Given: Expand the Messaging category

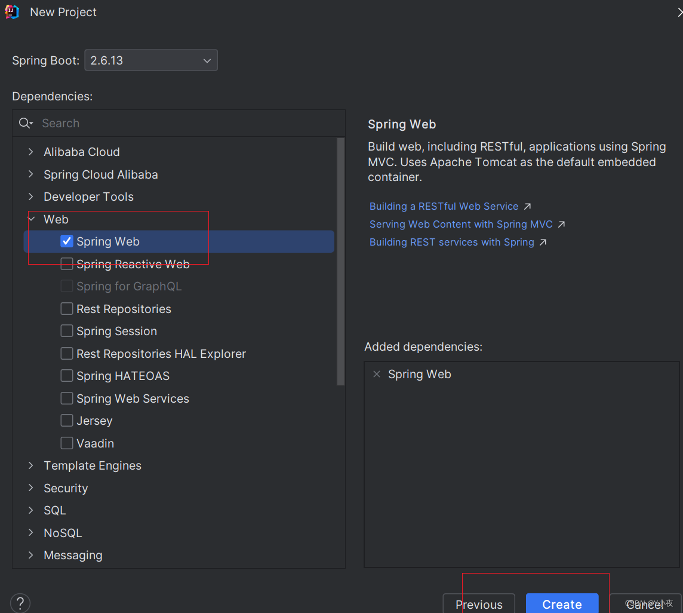Looking at the screenshot, I should click(31, 555).
